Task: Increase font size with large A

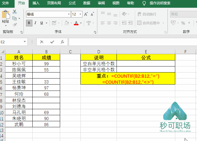Action: pyautogui.click(x=86, y=14)
